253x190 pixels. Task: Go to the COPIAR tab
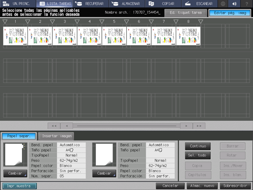tap(163, 3)
